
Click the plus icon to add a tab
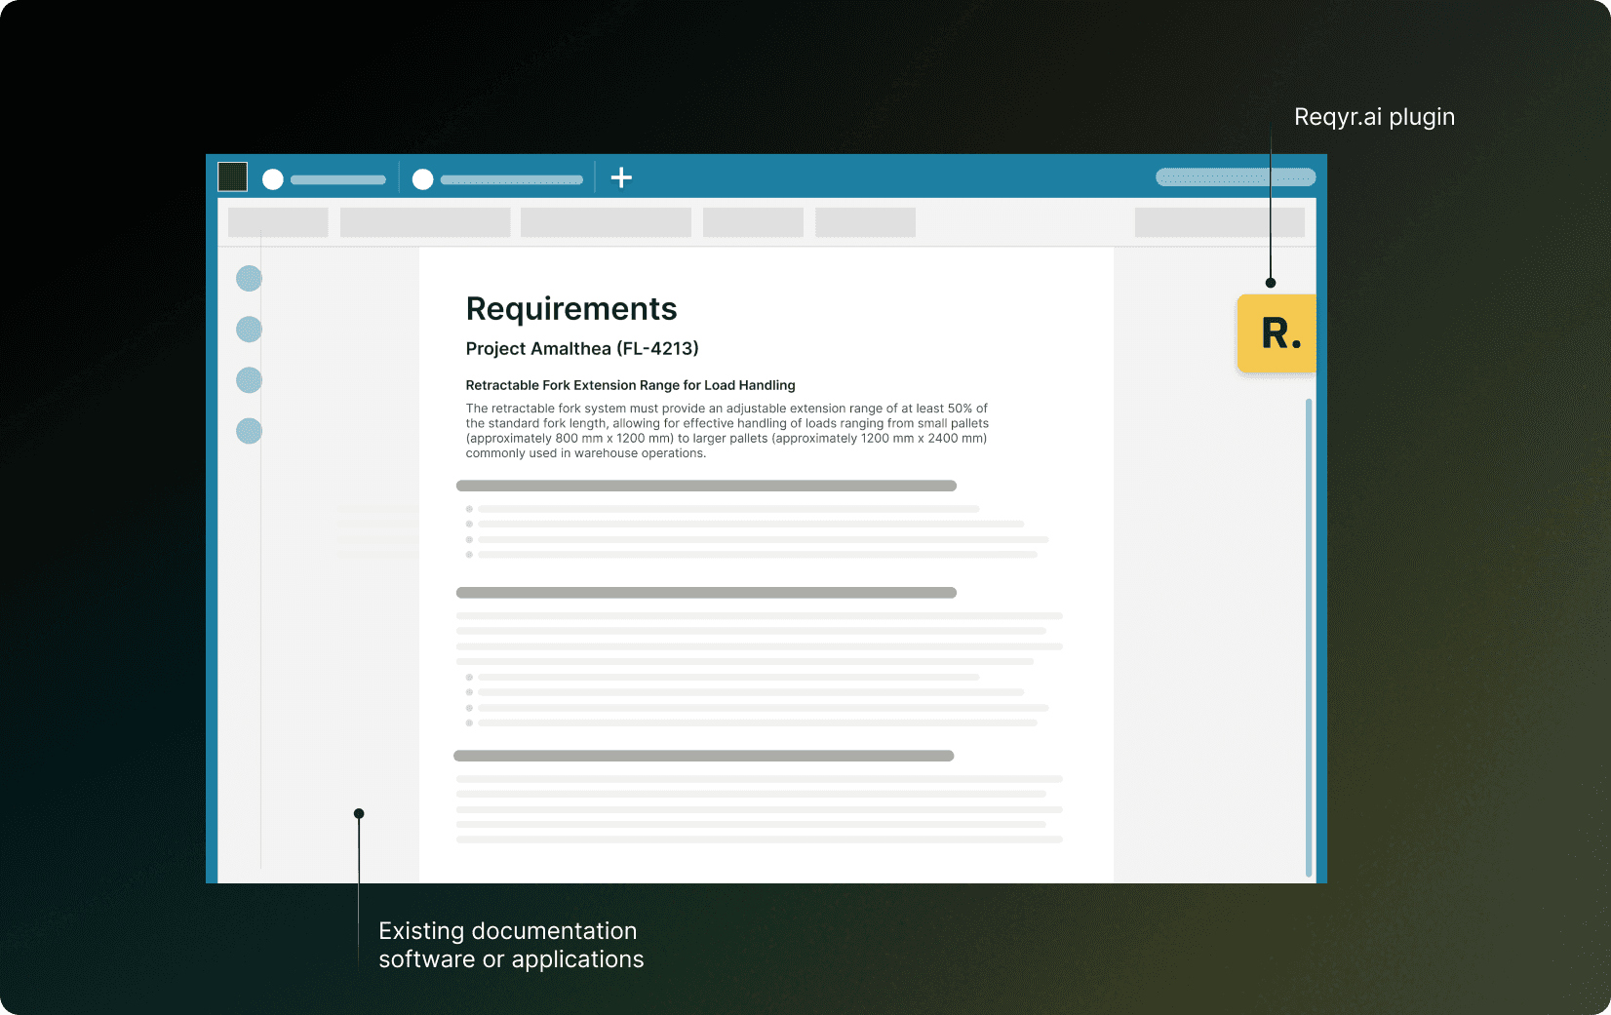coord(621,177)
